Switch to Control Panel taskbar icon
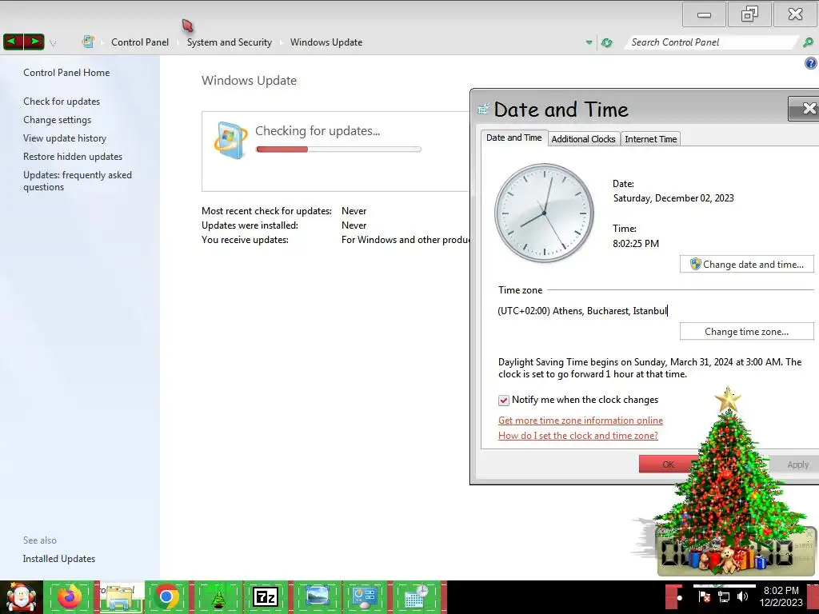The width and height of the screenshot is (819, 614). point(365,596)
